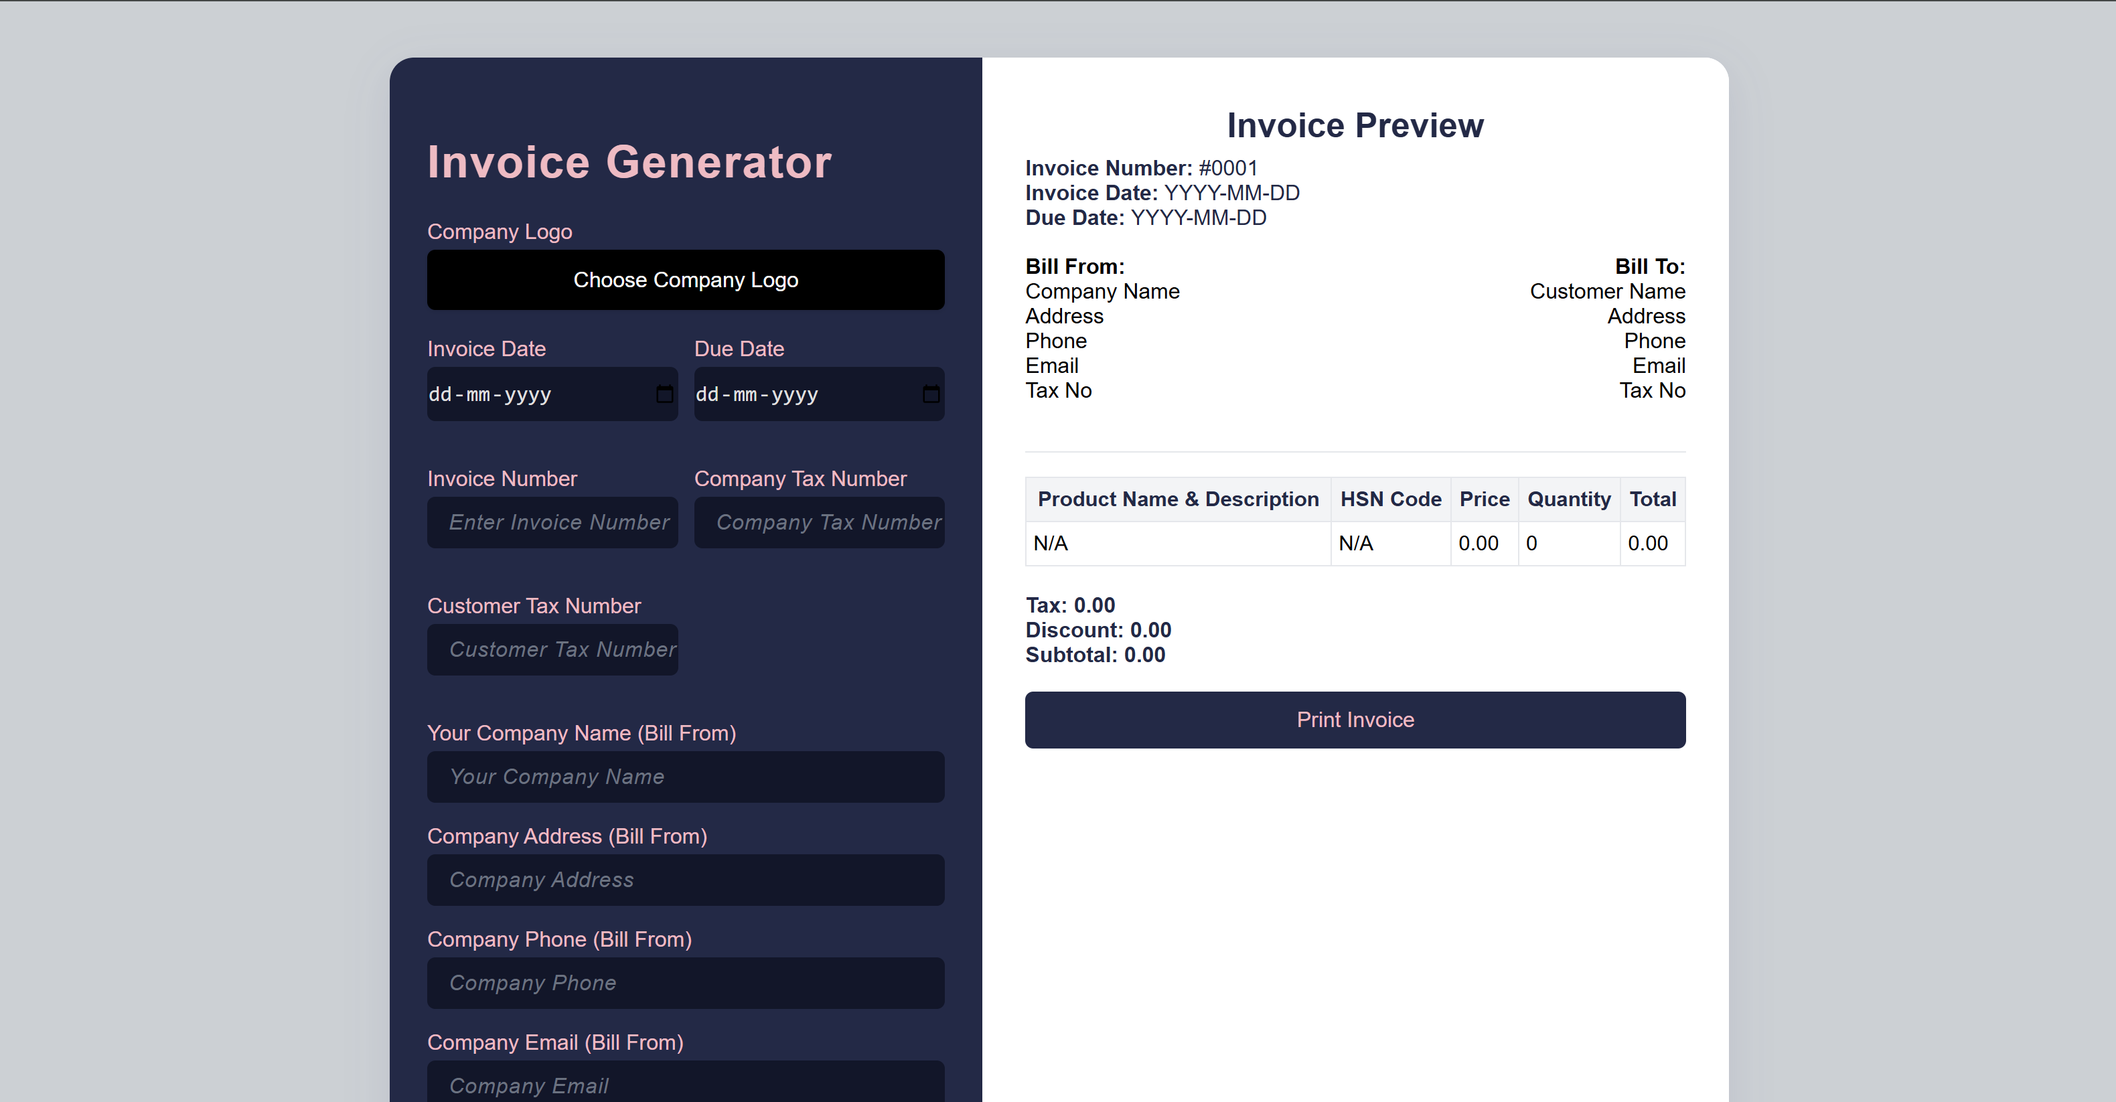Click the HSN Code column header
Screen dimensions: 2116x1102
click(x=1391, y=499)
